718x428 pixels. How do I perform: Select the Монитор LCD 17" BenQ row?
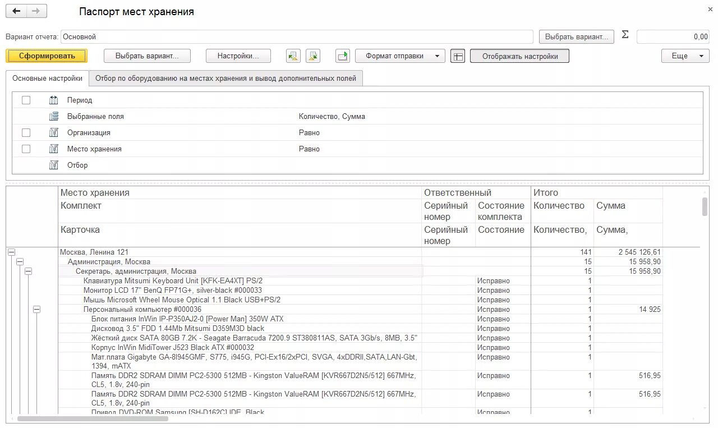(x=173, y=291)
